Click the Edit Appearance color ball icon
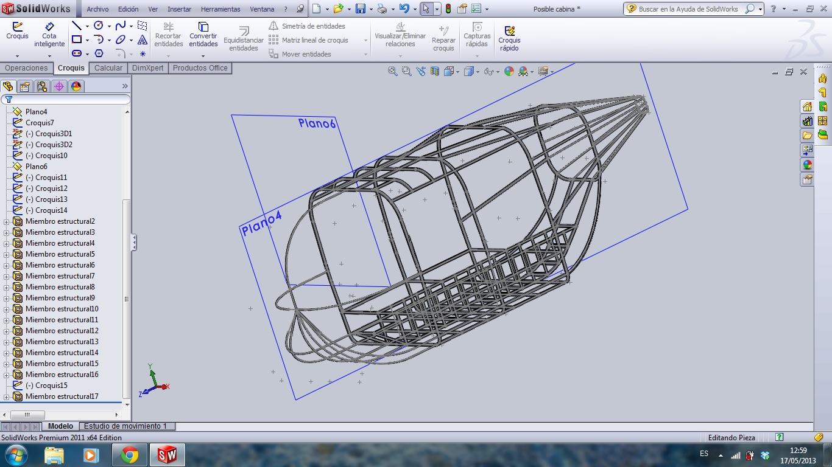This screenshot has height=467, width=832. click(509, 71)
